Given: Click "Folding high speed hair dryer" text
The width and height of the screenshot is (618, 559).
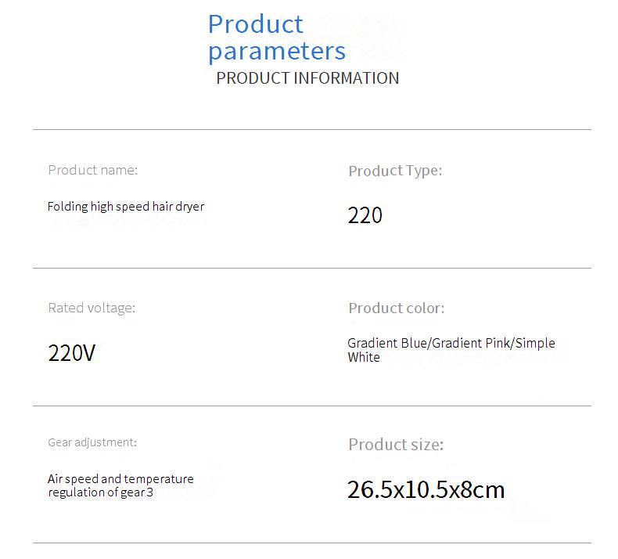Looking at the screenshot, I should coord(125,207).
